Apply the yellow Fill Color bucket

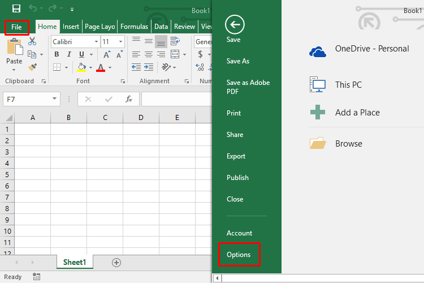[81, 67]
